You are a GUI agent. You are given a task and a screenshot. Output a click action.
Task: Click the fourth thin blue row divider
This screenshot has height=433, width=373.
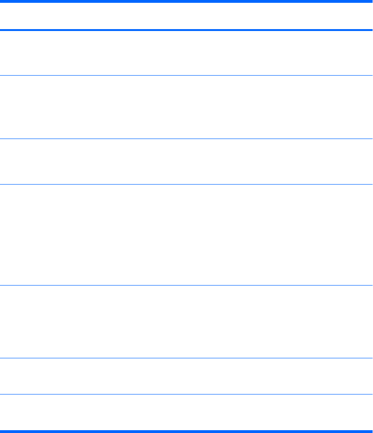(186, 285)
